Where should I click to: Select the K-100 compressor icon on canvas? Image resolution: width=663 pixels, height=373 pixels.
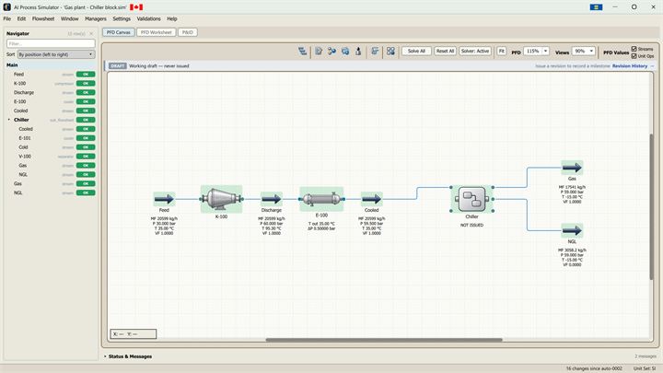click(x=221, y=199)
